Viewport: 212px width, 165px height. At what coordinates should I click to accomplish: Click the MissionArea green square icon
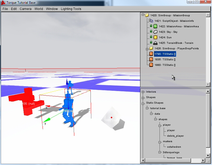point(155,26)
